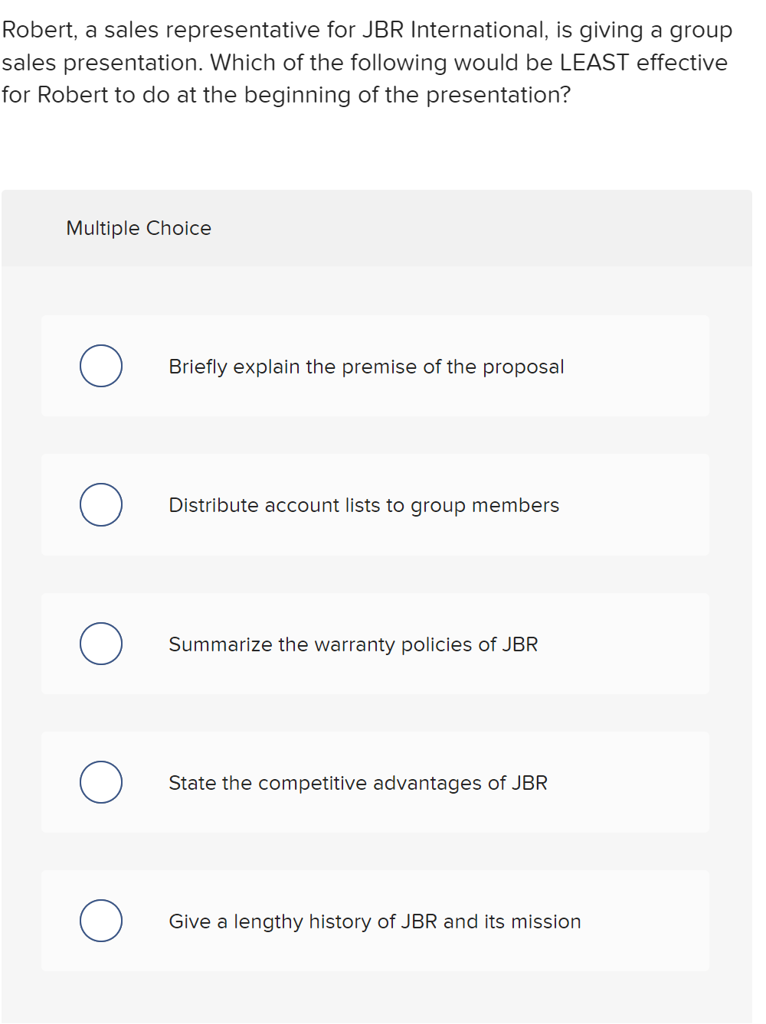Click 'JBR International' in the question text
Image resolution: width=766 pixels, height=1024 pixels.
click(x=455, y=30)
